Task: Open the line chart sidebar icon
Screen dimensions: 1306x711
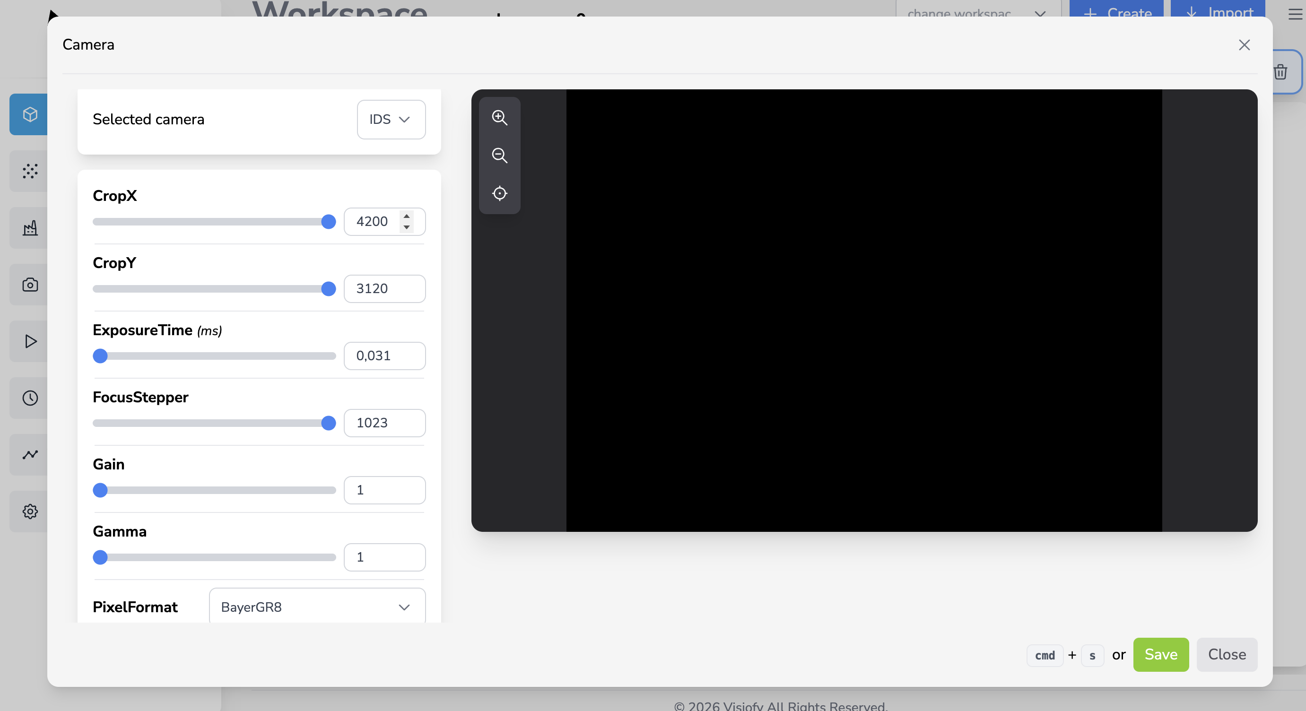Action: (x=29, y=455)
